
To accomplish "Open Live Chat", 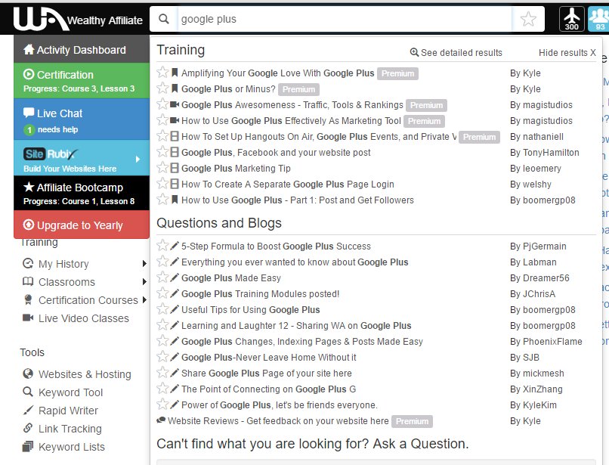I will [x=82, y=119].
